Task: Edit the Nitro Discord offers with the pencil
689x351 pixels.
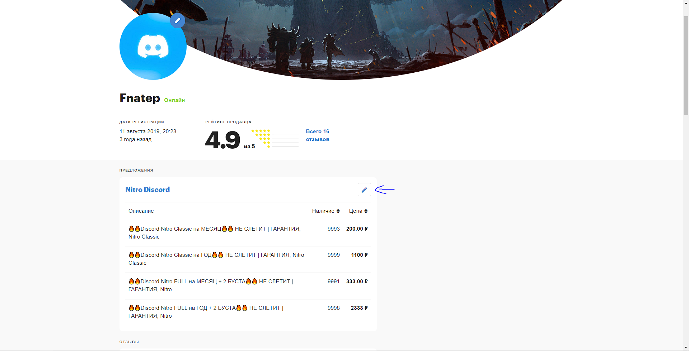Action: coord(364,190)
